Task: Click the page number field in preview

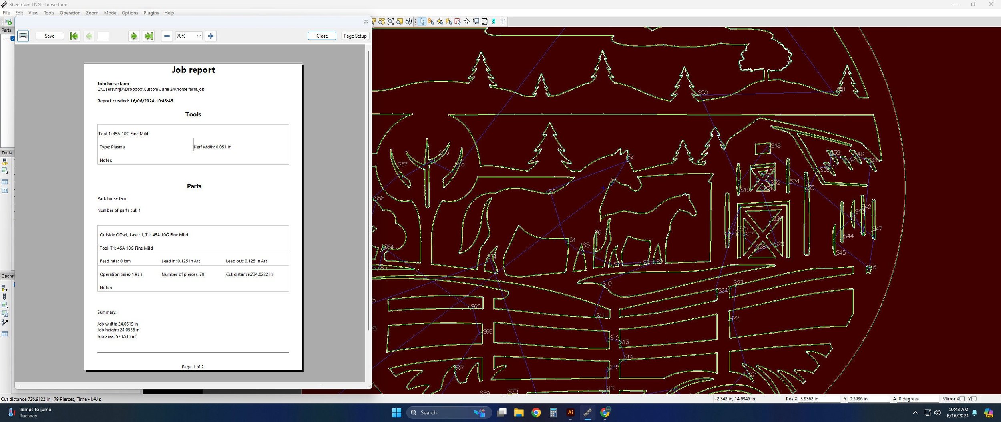Action: (x=103, y=36)
